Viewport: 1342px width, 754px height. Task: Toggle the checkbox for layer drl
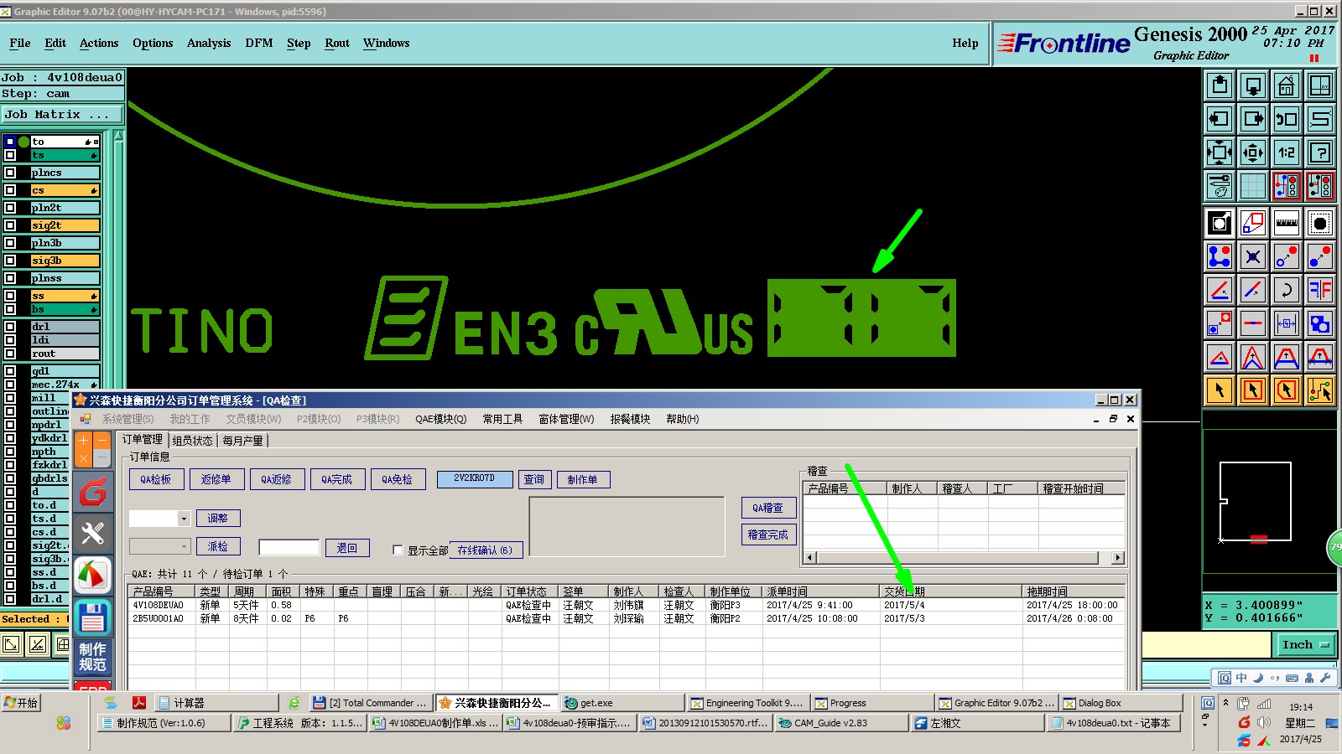(10, 327)
